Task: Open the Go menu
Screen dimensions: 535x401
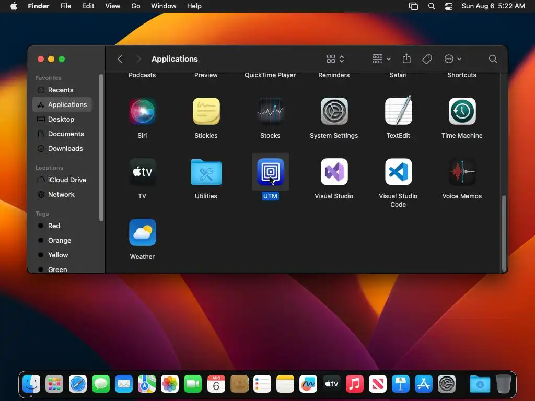Action: pyautogui.click(x=136, y=6)
